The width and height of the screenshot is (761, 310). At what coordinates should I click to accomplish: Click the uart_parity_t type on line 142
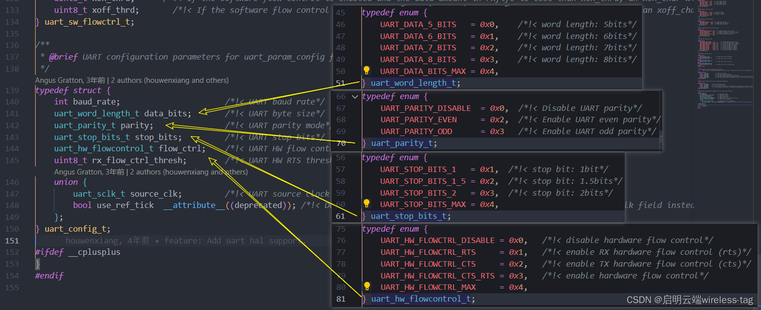(x=85, y=125)
